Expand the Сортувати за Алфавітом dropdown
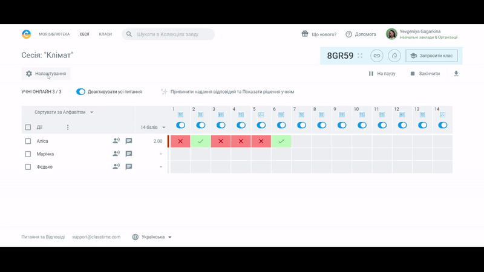The image size is (484, 272). click(x=64, y=112)
